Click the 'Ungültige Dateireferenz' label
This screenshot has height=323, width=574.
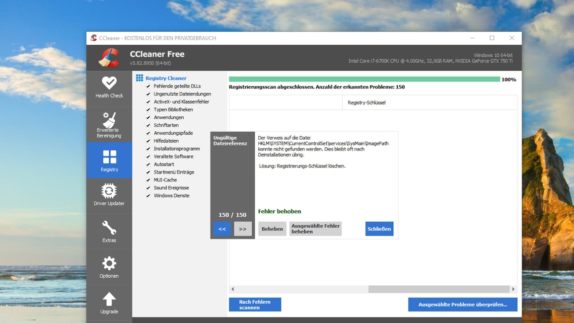[230, 141]
